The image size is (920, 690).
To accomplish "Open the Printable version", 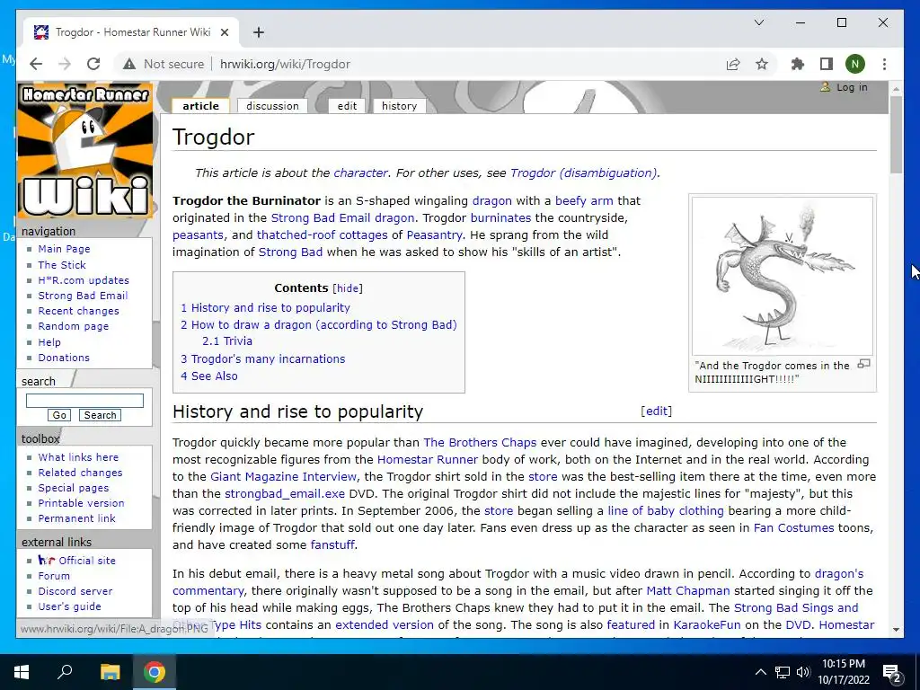I will click(81, 503).
